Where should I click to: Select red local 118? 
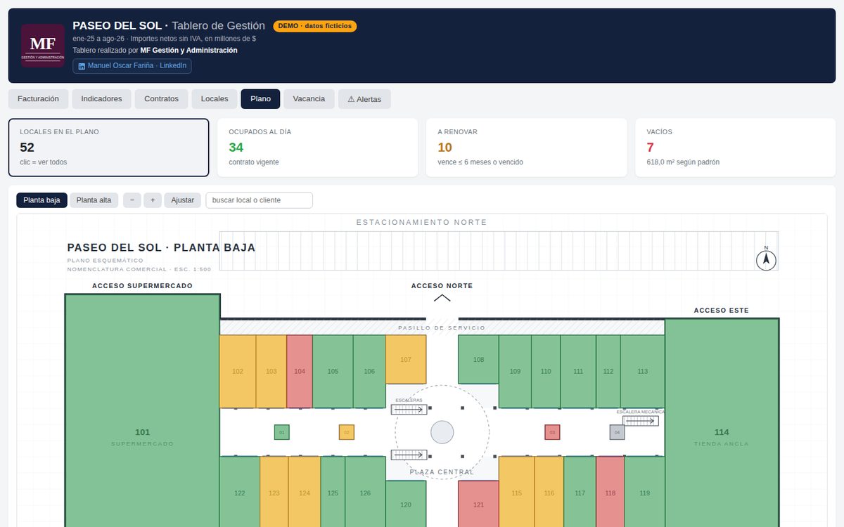[x=610, y=492]
